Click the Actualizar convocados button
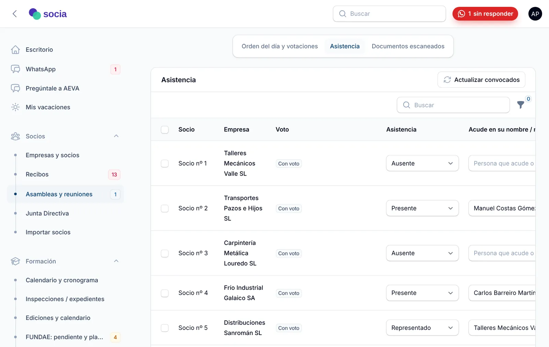The image size is (549, 347). click(481, 80)
